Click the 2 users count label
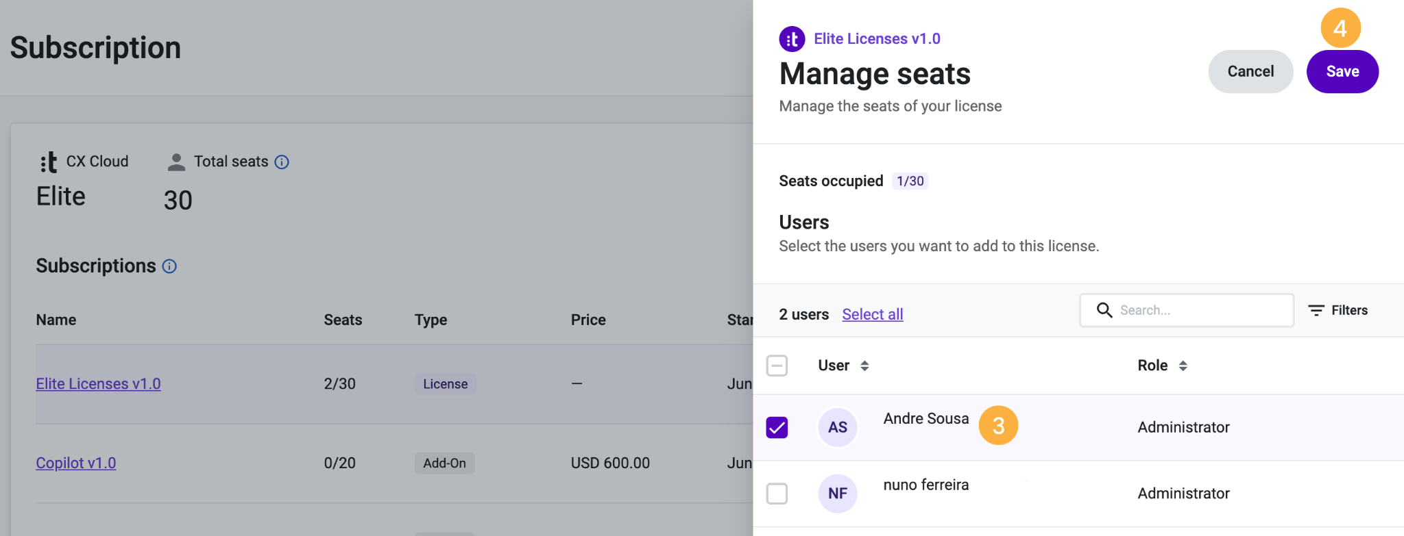This screenshot has height=536, width=1404. (803, 314)
